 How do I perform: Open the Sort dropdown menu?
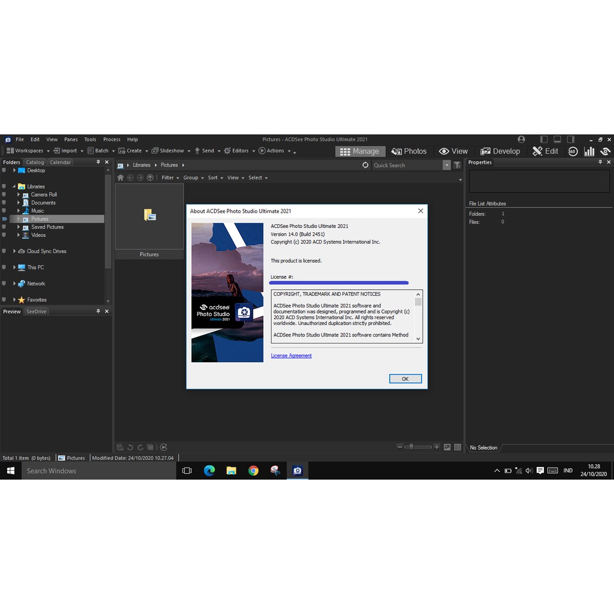click(x=215, y=178)
